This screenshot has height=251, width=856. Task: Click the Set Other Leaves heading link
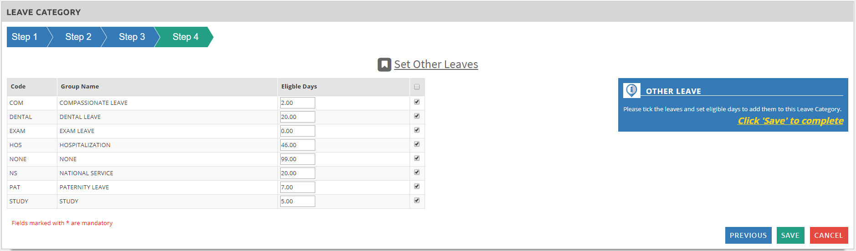point(436,64)
